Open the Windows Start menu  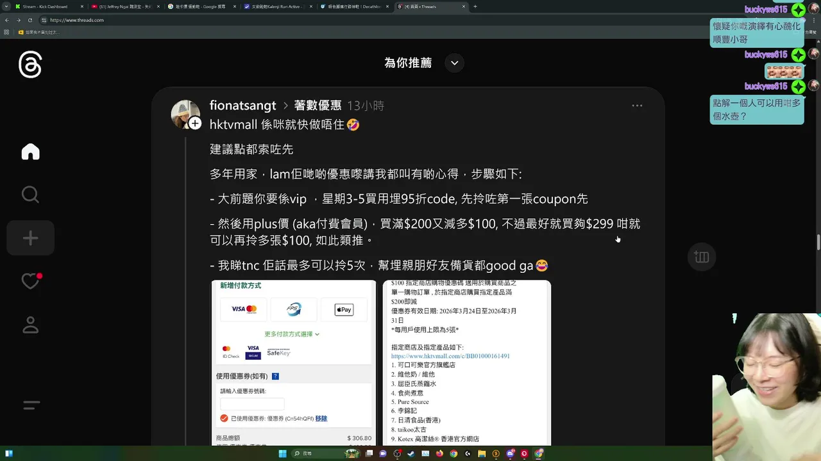(283, 453)
